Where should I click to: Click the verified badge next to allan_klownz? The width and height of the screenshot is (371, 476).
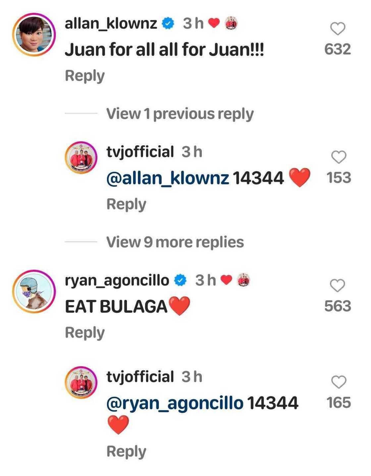pos(168,23)
